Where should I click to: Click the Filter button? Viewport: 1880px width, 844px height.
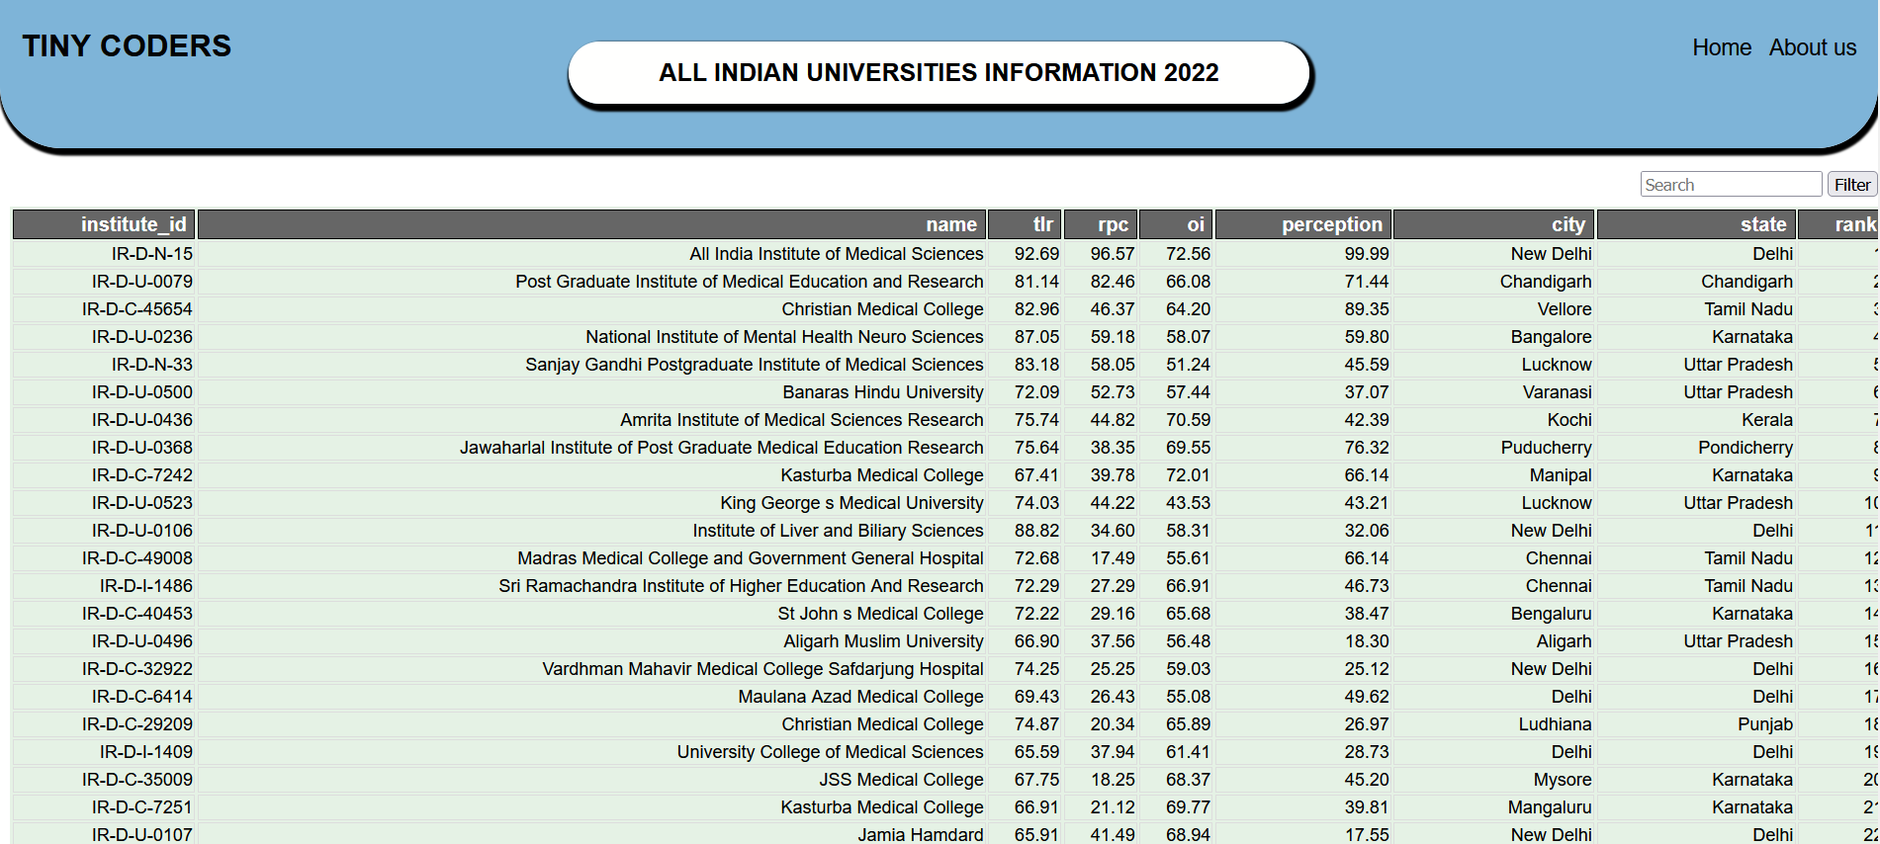click(x=1851, y=185)
